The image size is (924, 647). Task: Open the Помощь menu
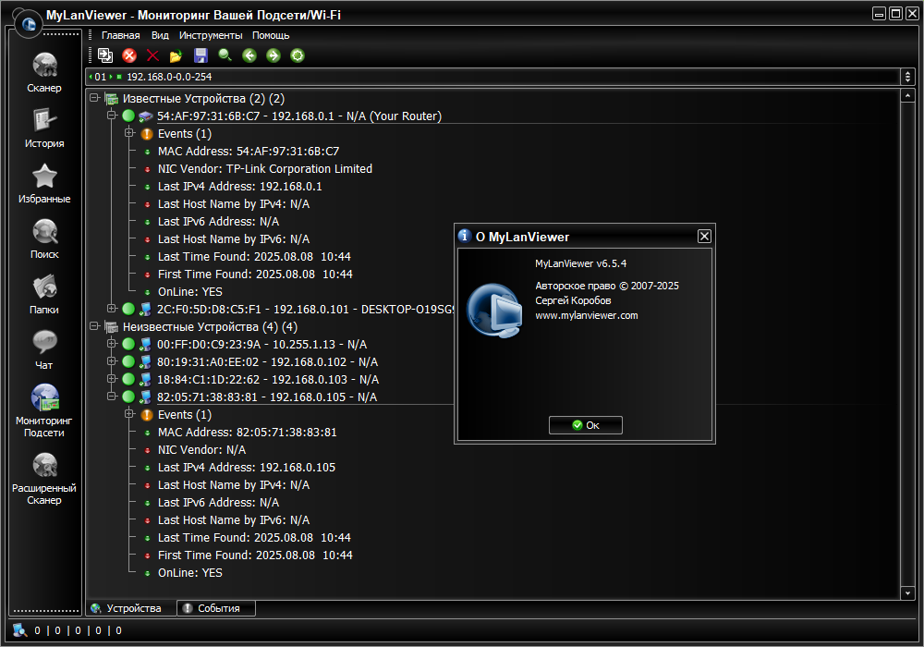(x=271, y=35)
